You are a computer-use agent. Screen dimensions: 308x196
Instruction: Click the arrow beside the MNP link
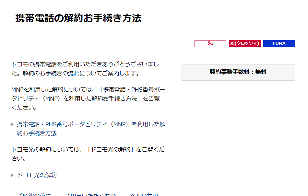click(13, 124)
